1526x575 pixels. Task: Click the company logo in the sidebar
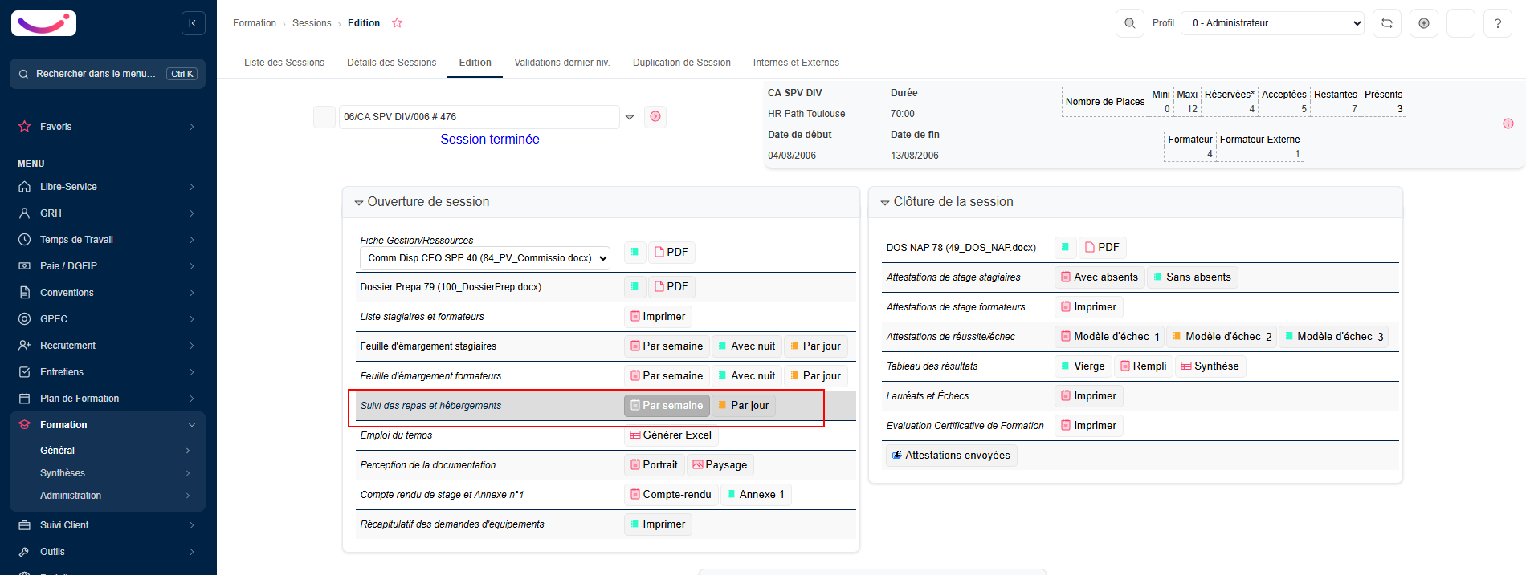pyautogui.click(x=43, y=23)
